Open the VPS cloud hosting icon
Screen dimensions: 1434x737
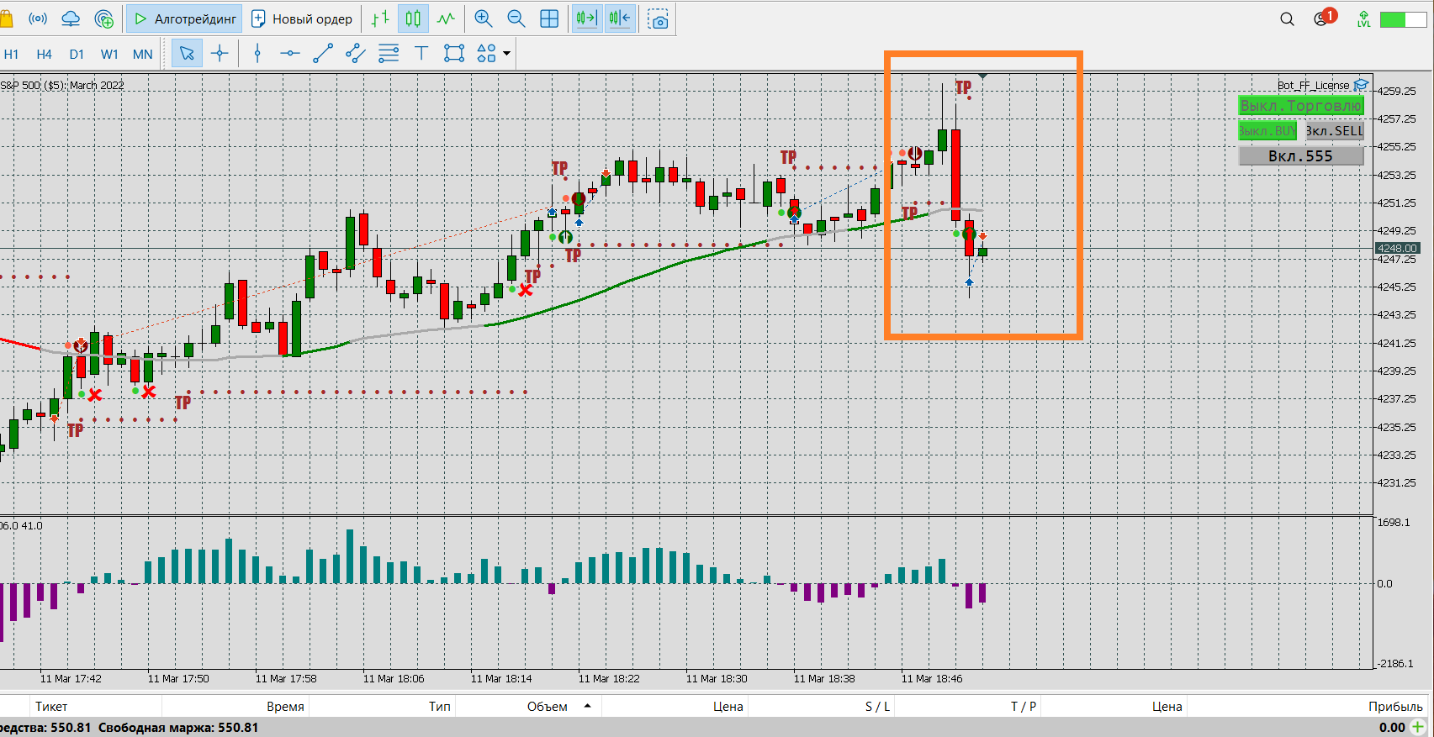coord(71,18)
